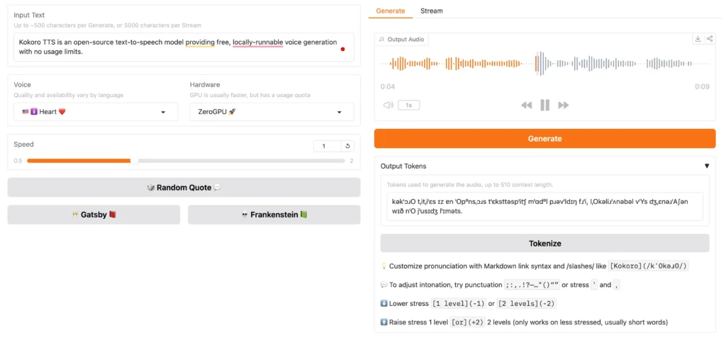The height and width of the screenshot is (340, 726).
Task: Reset the speed value to default
Action: [x=347, y=146]
